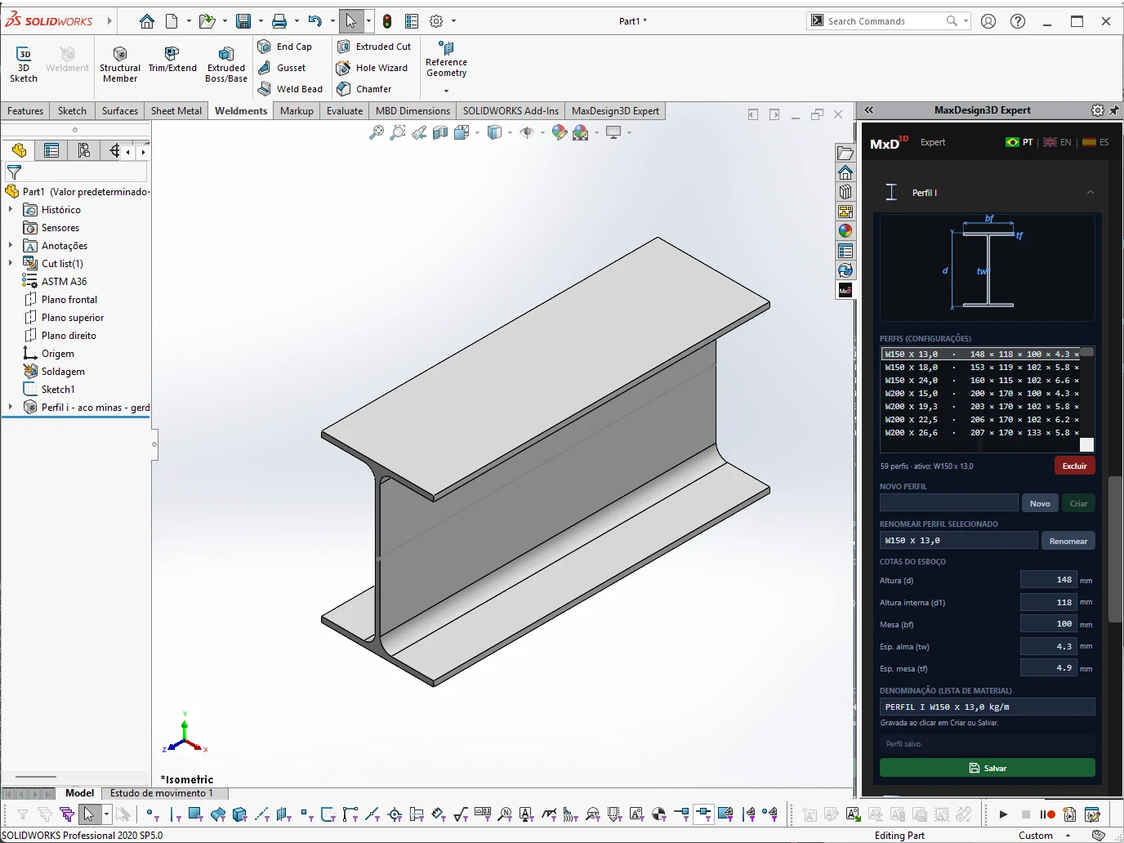Screen dimensions: 1124x843
Task: Open Reference Geometry menu
Action: pyautogui.click(x=446, y=67)
